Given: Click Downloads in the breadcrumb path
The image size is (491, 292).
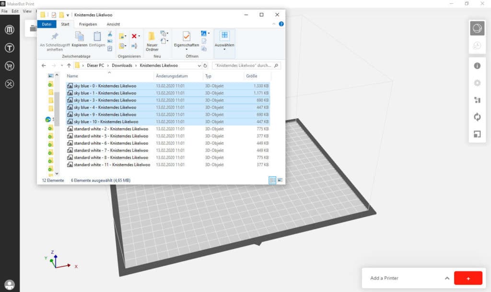Looking at the screenshot, I should click(122, 66).
